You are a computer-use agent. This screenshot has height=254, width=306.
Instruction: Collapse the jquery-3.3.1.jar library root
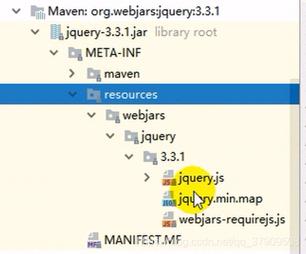coord(35,32)
